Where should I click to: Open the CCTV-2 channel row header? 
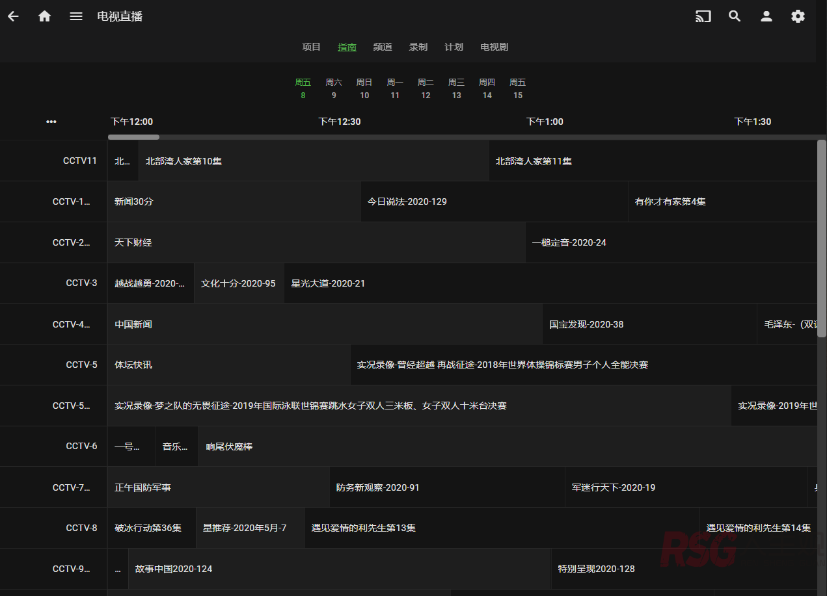click(53, 242)
